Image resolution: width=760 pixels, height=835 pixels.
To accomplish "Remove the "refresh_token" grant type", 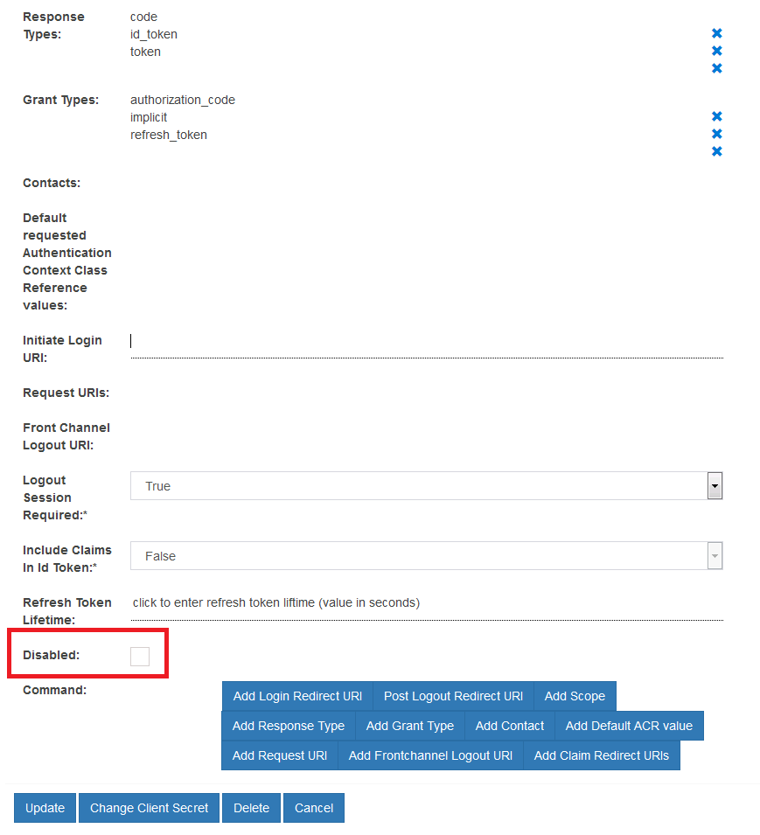I will pyautogui.click(x=717, y=150).
